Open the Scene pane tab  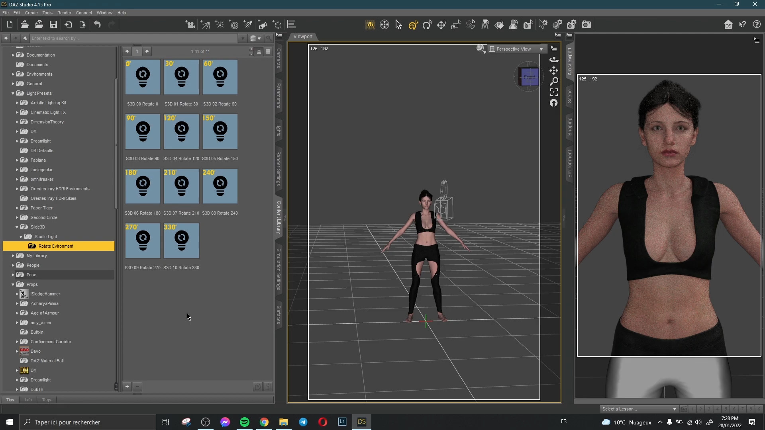(x=569, y=96)
